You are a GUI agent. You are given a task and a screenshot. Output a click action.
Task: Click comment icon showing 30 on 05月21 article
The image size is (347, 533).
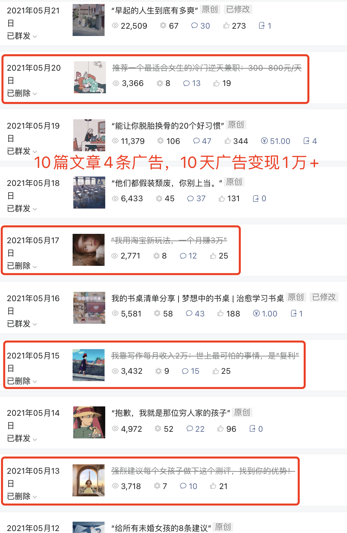[x=194, y=26]
